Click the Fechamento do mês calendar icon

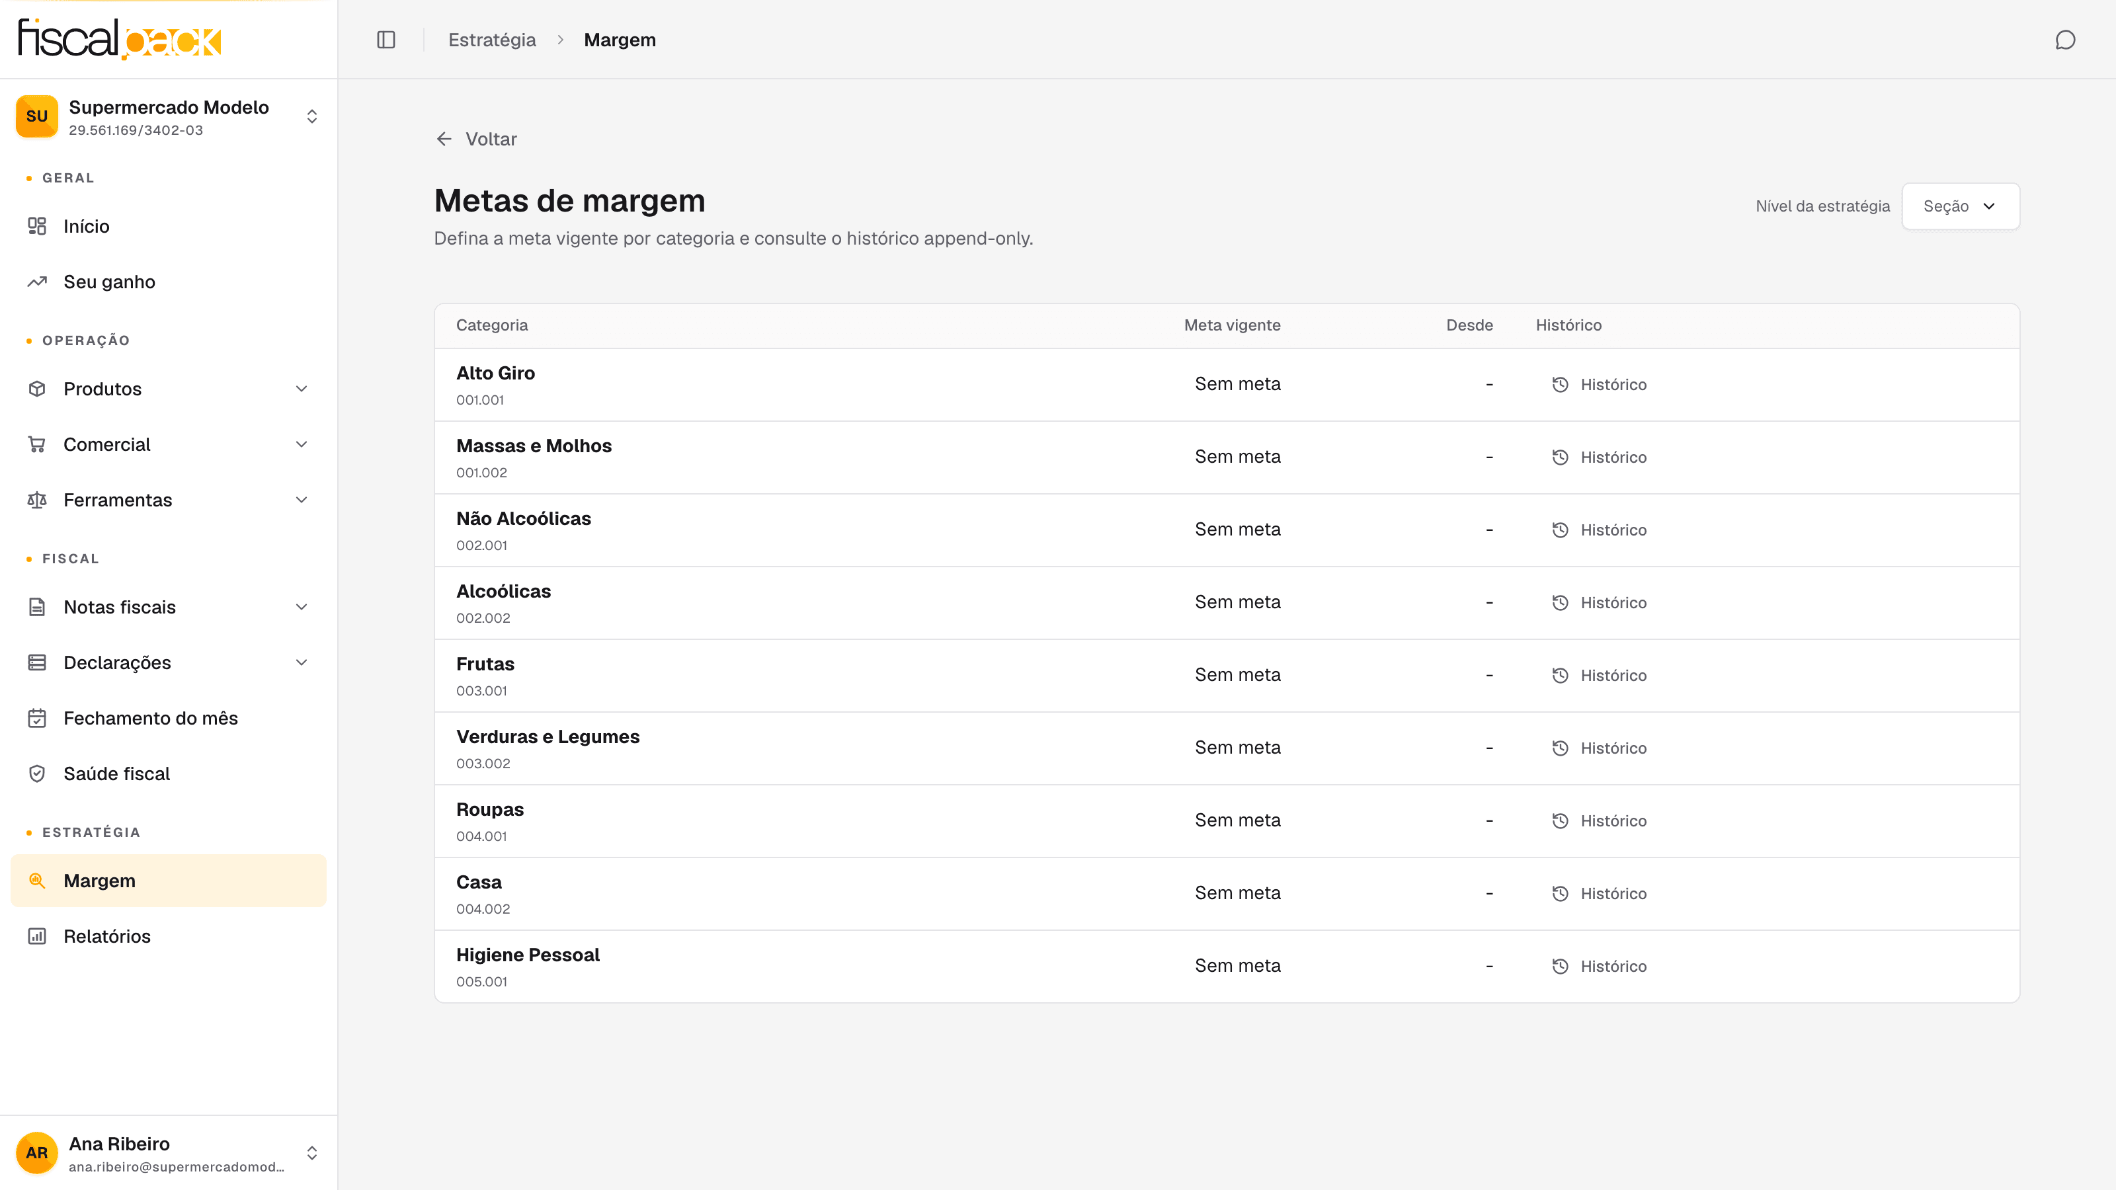click(37, 718)
